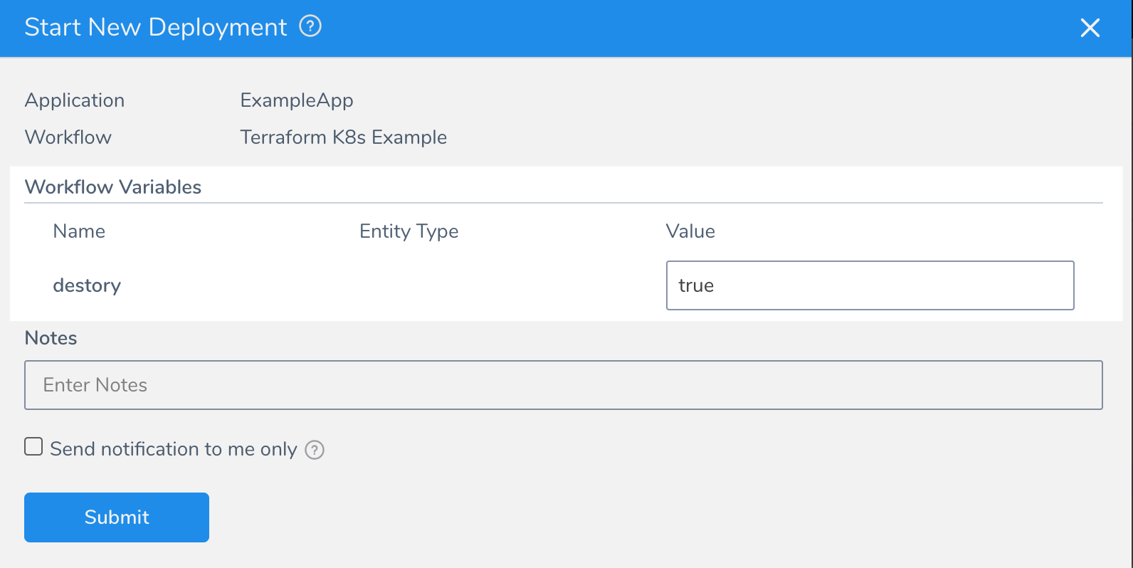
Task: Close the Start New Deployment dialog
Action: click(x=1090, y=28)
